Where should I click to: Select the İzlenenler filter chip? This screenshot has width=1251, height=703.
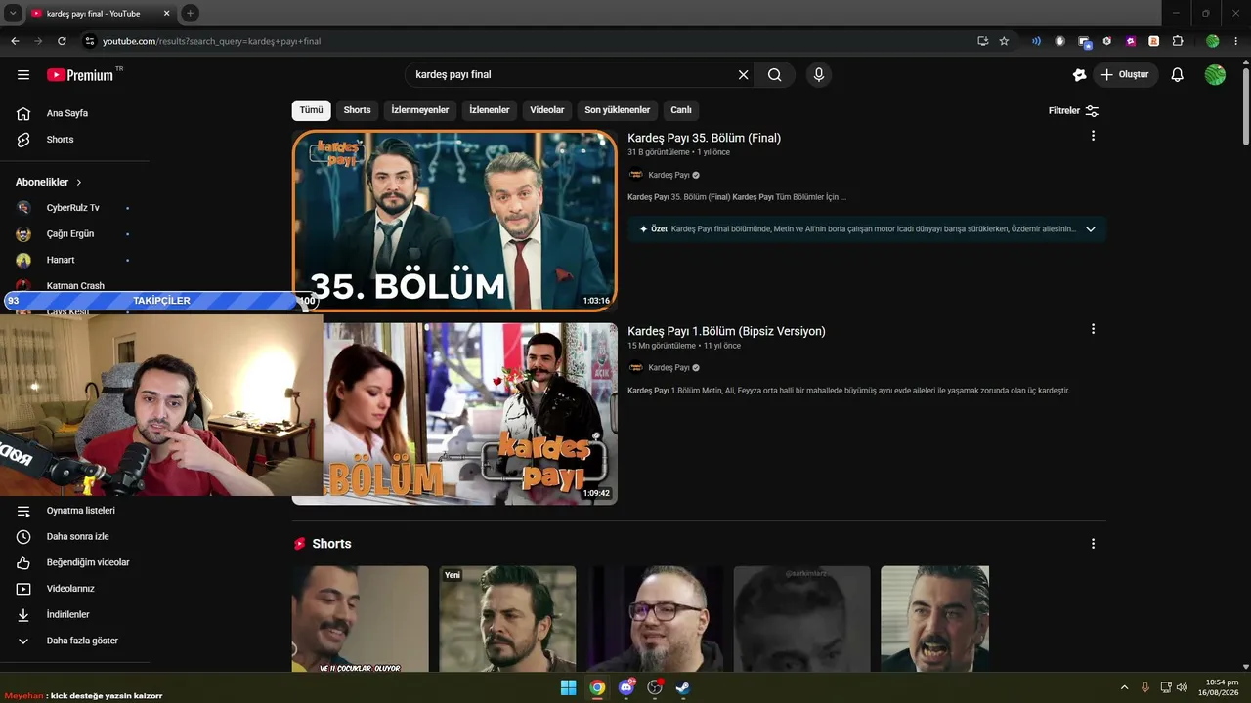tap(490, 110)
